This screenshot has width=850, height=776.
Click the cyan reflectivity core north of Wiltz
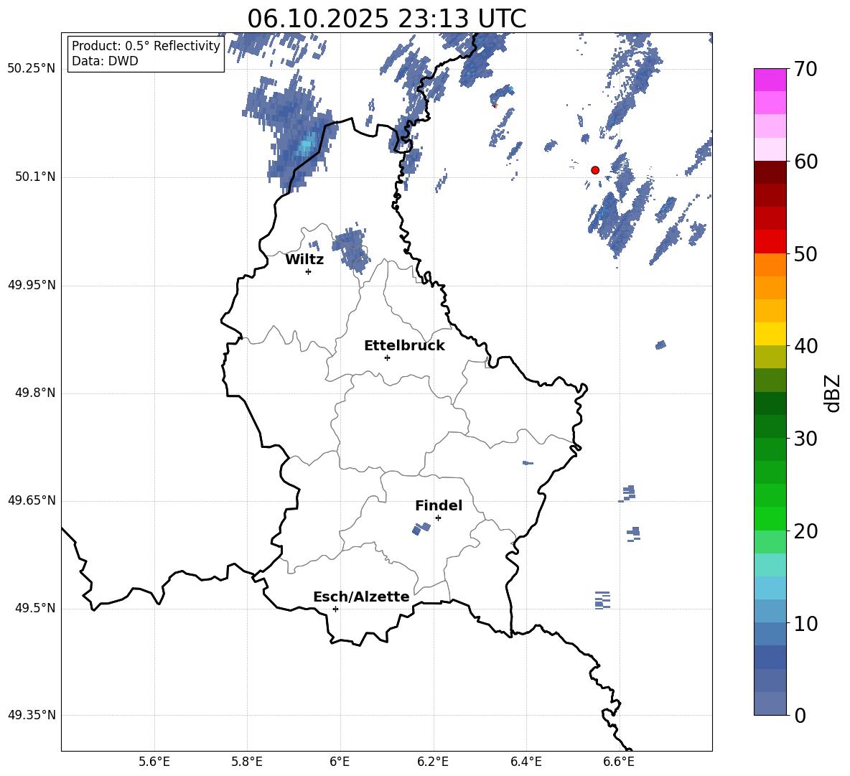[x=307, y=145]
